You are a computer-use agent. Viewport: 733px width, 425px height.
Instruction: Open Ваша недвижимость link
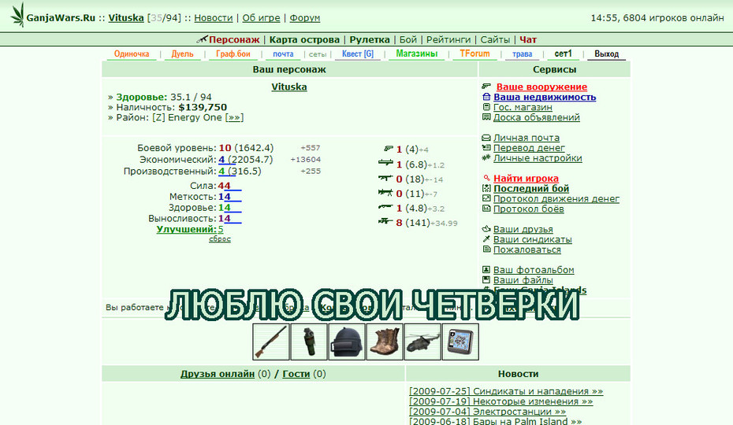coord(545,97)
